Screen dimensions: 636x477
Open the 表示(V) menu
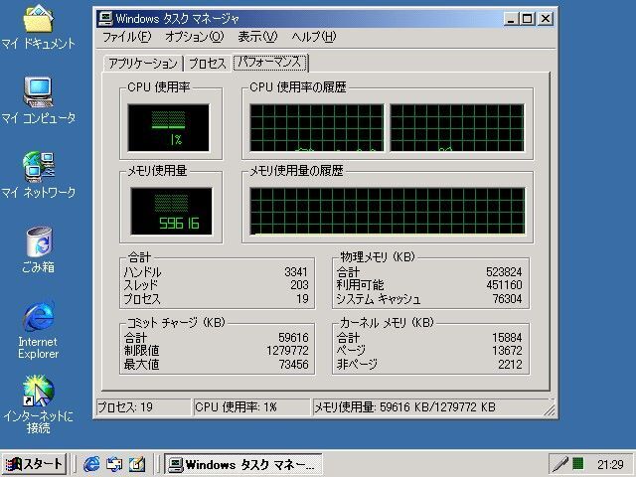click(x=257, y=37)
